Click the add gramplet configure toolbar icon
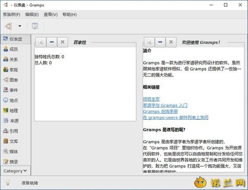The image size is (248, 190). tap(35, 26)
